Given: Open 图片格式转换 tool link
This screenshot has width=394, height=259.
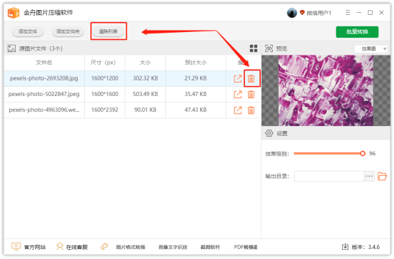Looking at the screenshot, I should (x=130, y=247).
